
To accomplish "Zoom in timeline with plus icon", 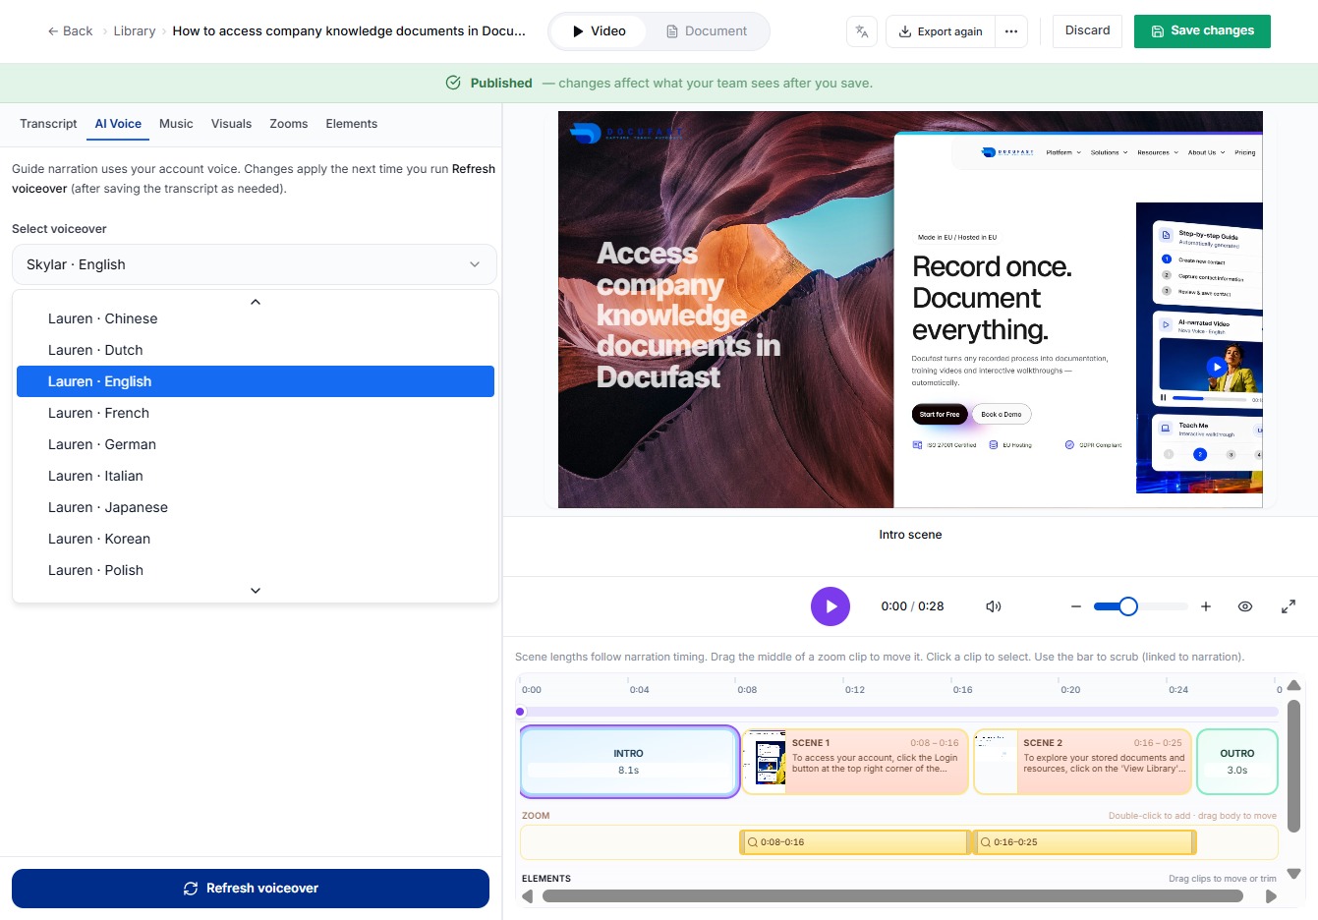I will click(1206, 606).
